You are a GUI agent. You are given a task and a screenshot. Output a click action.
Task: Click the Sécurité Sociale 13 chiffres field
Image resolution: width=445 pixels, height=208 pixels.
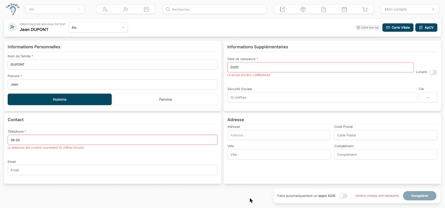point(322,97)
